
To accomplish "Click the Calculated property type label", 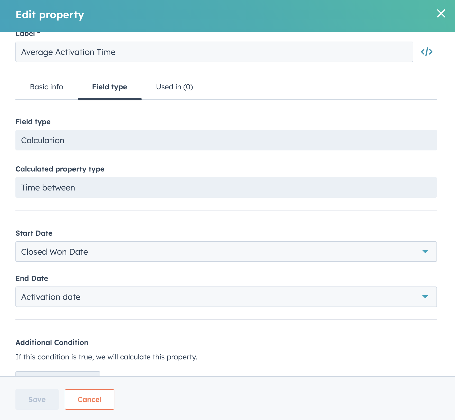I will (60, 169).
